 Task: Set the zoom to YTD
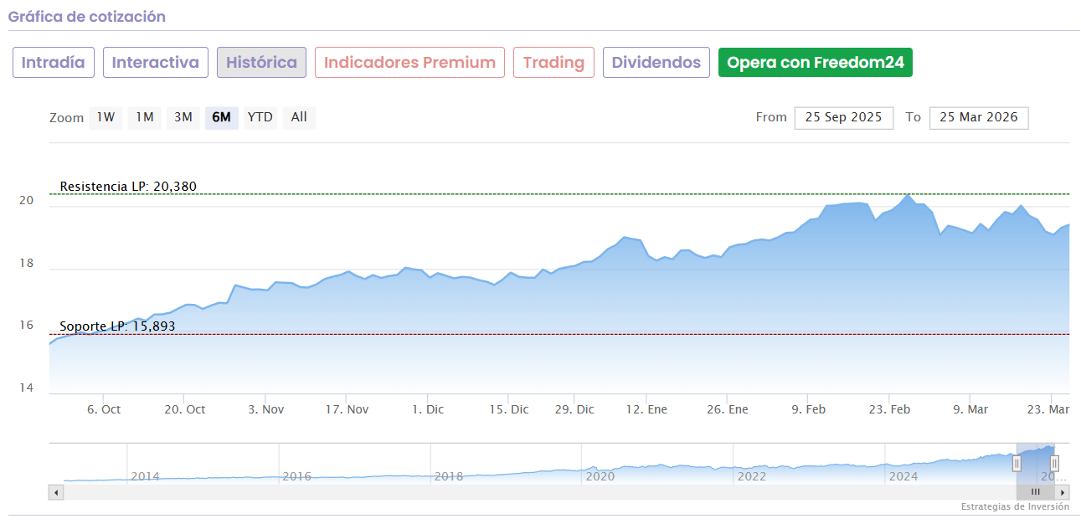tap(260, 117)
